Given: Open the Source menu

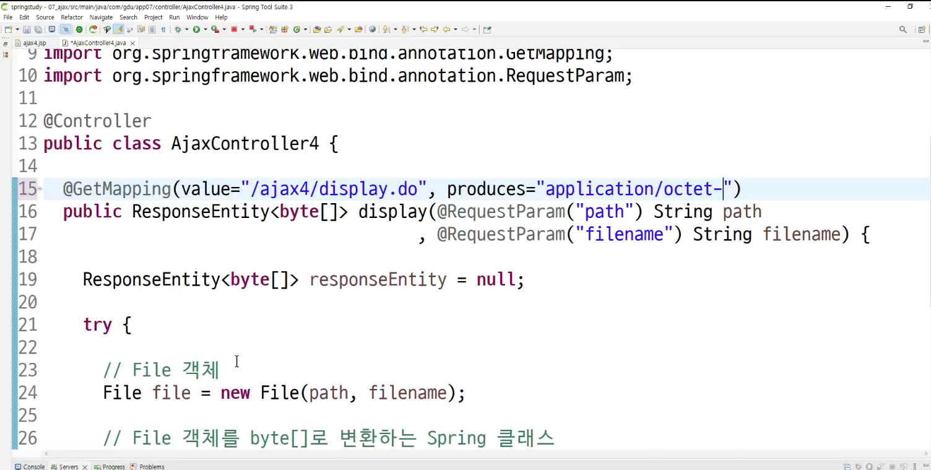Looking at the screenshot, I should tap(45, 17).
